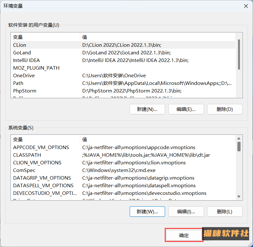The height and width of the screenshot is (247, 253).
Task: Click the clion.vmoptions path value
Action: click(x=134, y=163)
